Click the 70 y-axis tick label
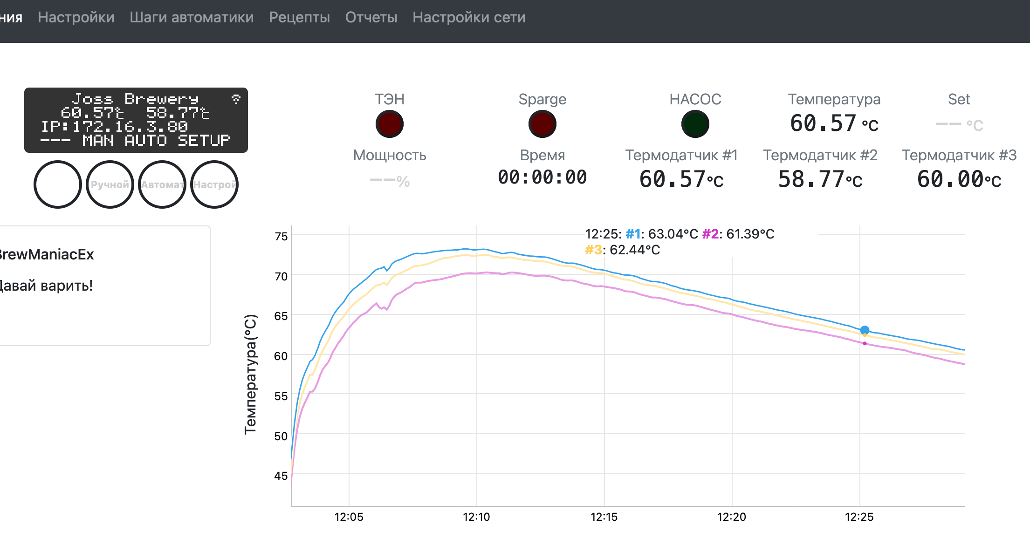 [x=281, y=276]
